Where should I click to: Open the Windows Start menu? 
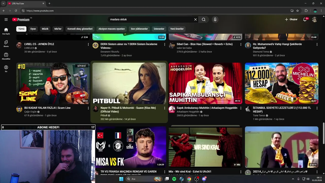click(121, 179)
